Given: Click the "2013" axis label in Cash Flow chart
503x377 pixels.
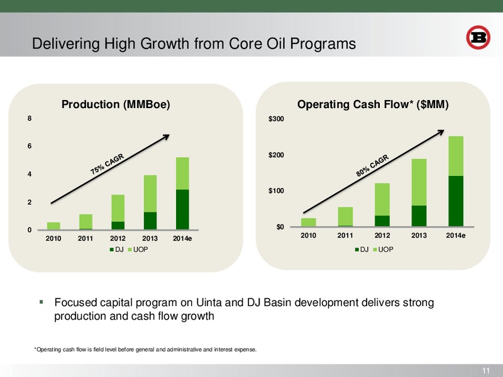Looking at the screenshot, I should click(419, 236).
